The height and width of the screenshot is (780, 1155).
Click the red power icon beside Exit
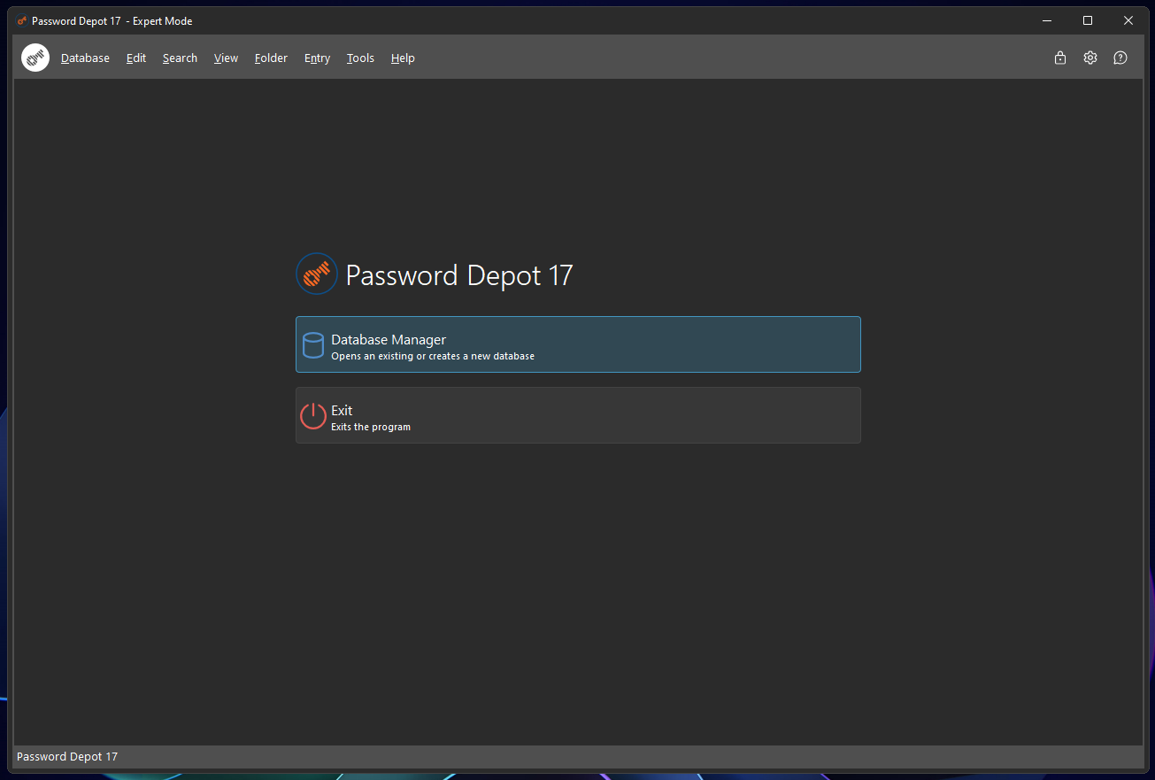pos(313,415)
